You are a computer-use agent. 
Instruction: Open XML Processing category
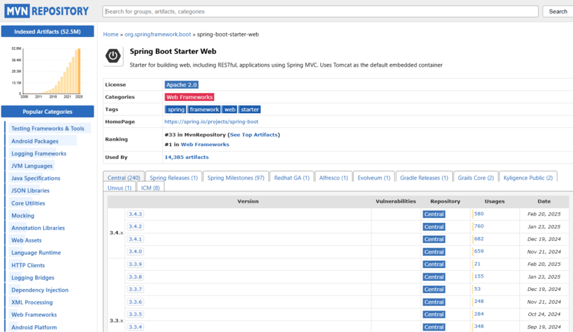click(x=32, y=302)
